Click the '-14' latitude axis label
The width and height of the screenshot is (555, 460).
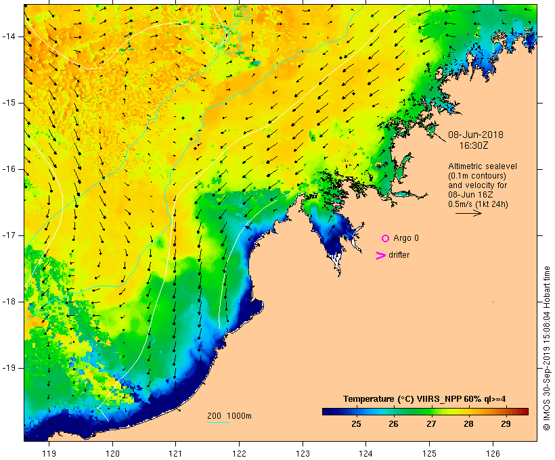coord(9,37)
